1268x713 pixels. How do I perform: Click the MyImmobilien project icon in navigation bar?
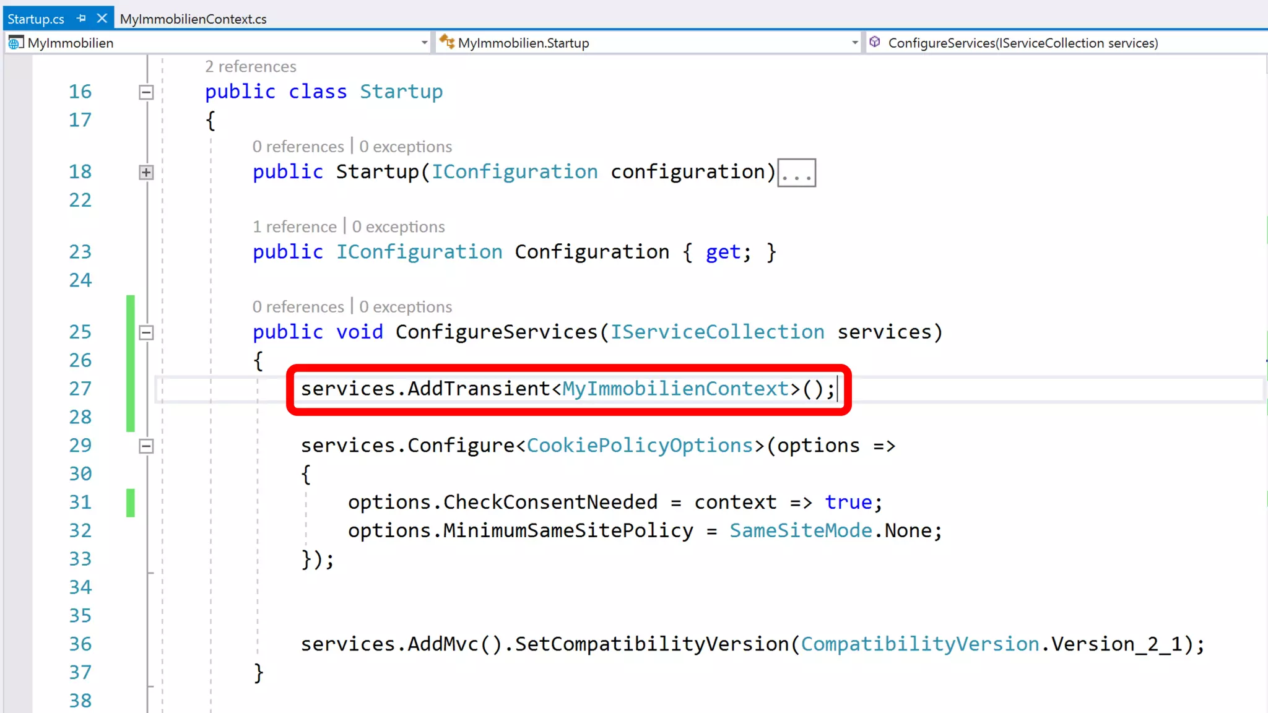tap(15, 43)
